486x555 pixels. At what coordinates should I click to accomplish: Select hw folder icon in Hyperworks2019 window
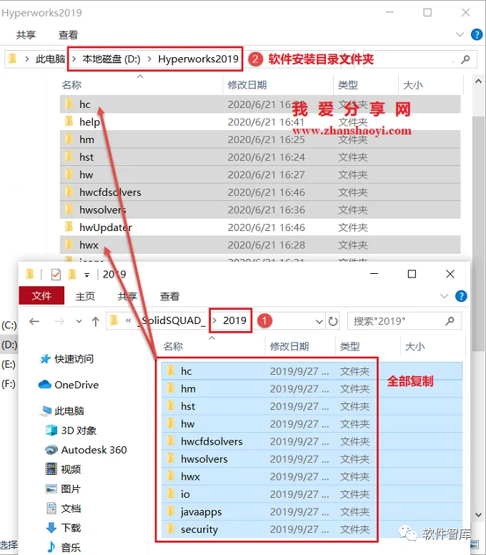pyautogui.click(x=69, y=174)
